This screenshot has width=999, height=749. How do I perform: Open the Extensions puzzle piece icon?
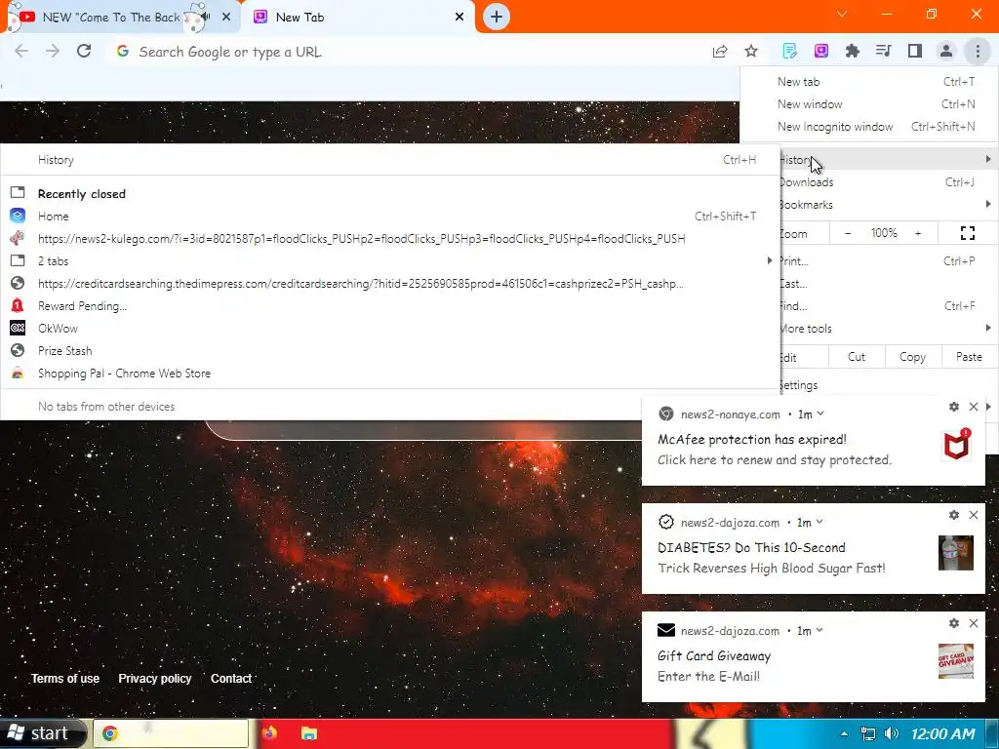(852, 51)
